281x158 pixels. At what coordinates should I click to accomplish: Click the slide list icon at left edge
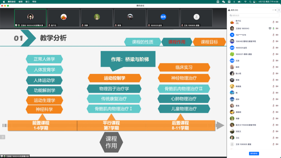(x=2, y=137)
